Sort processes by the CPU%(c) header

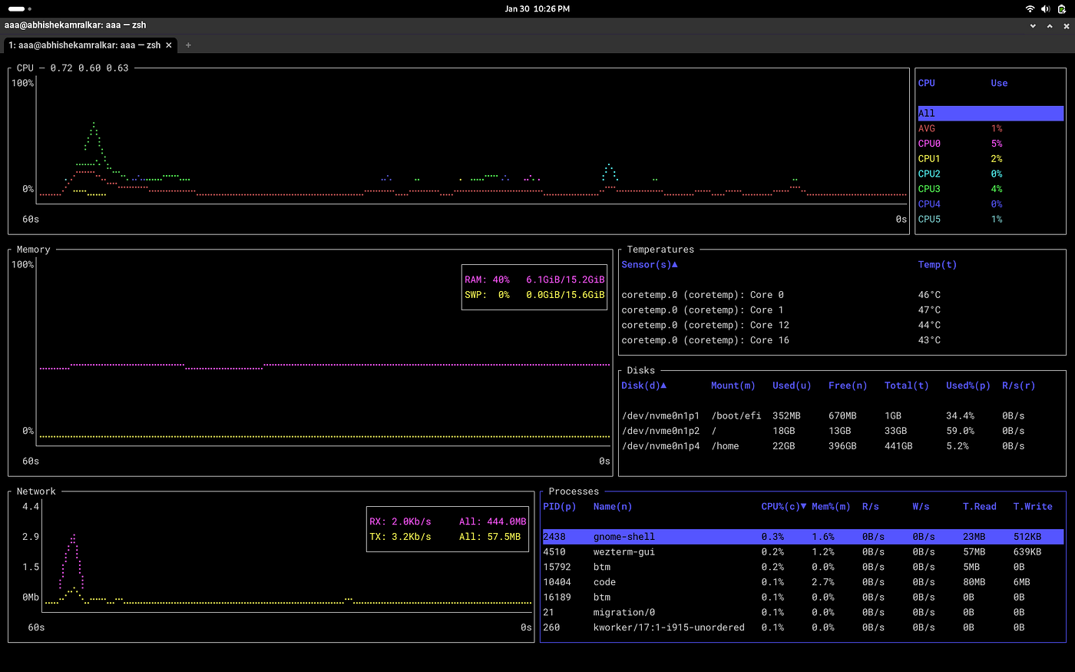point(784,506)
